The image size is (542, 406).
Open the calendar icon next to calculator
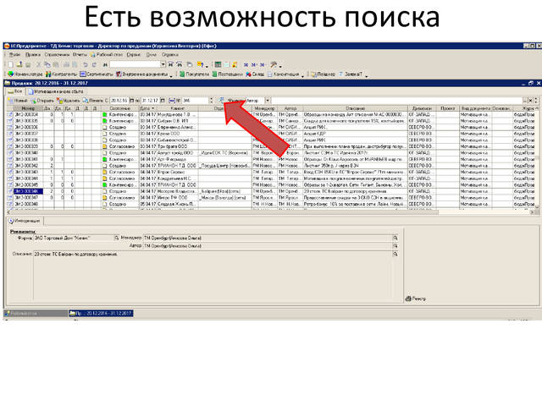click(x=226, y=64)
